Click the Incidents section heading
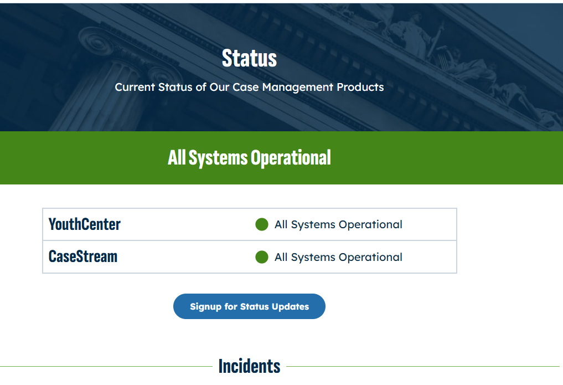The image size is (563, 385). (x=249, y=366)
